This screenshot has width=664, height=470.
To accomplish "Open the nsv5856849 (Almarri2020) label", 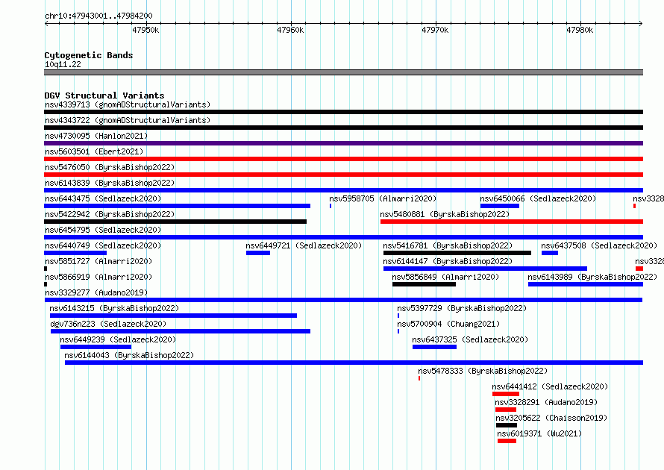I will (445, 277).
